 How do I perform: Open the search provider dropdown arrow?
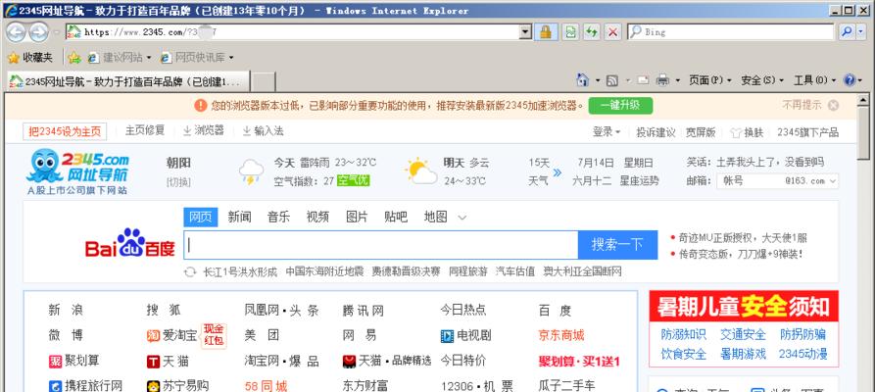click(x=862, y=32)
